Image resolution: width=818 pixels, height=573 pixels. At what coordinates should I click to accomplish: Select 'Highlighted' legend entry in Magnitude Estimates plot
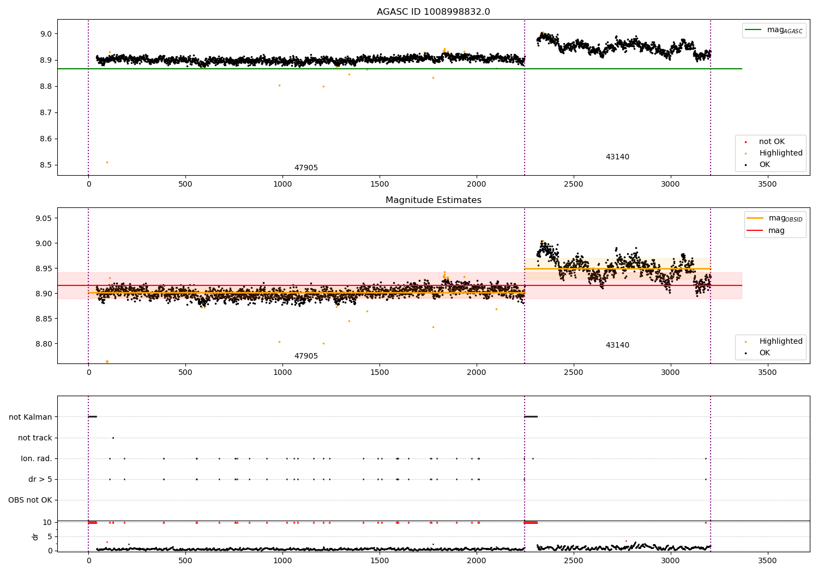(x=780, y=342)
